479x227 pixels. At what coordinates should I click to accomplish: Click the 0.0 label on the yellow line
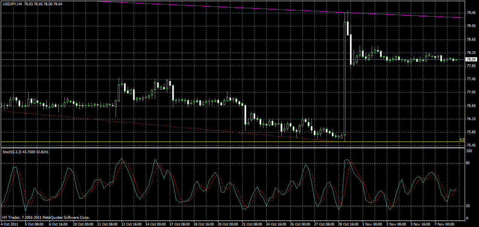click(x=462, y=139)
